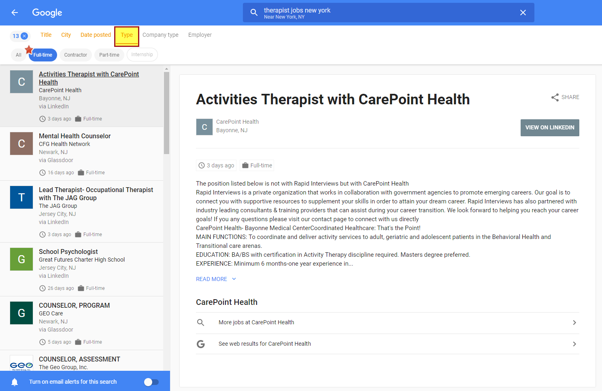
Task: Open the Employer filter tab
Action: click(x=200, y=35)
